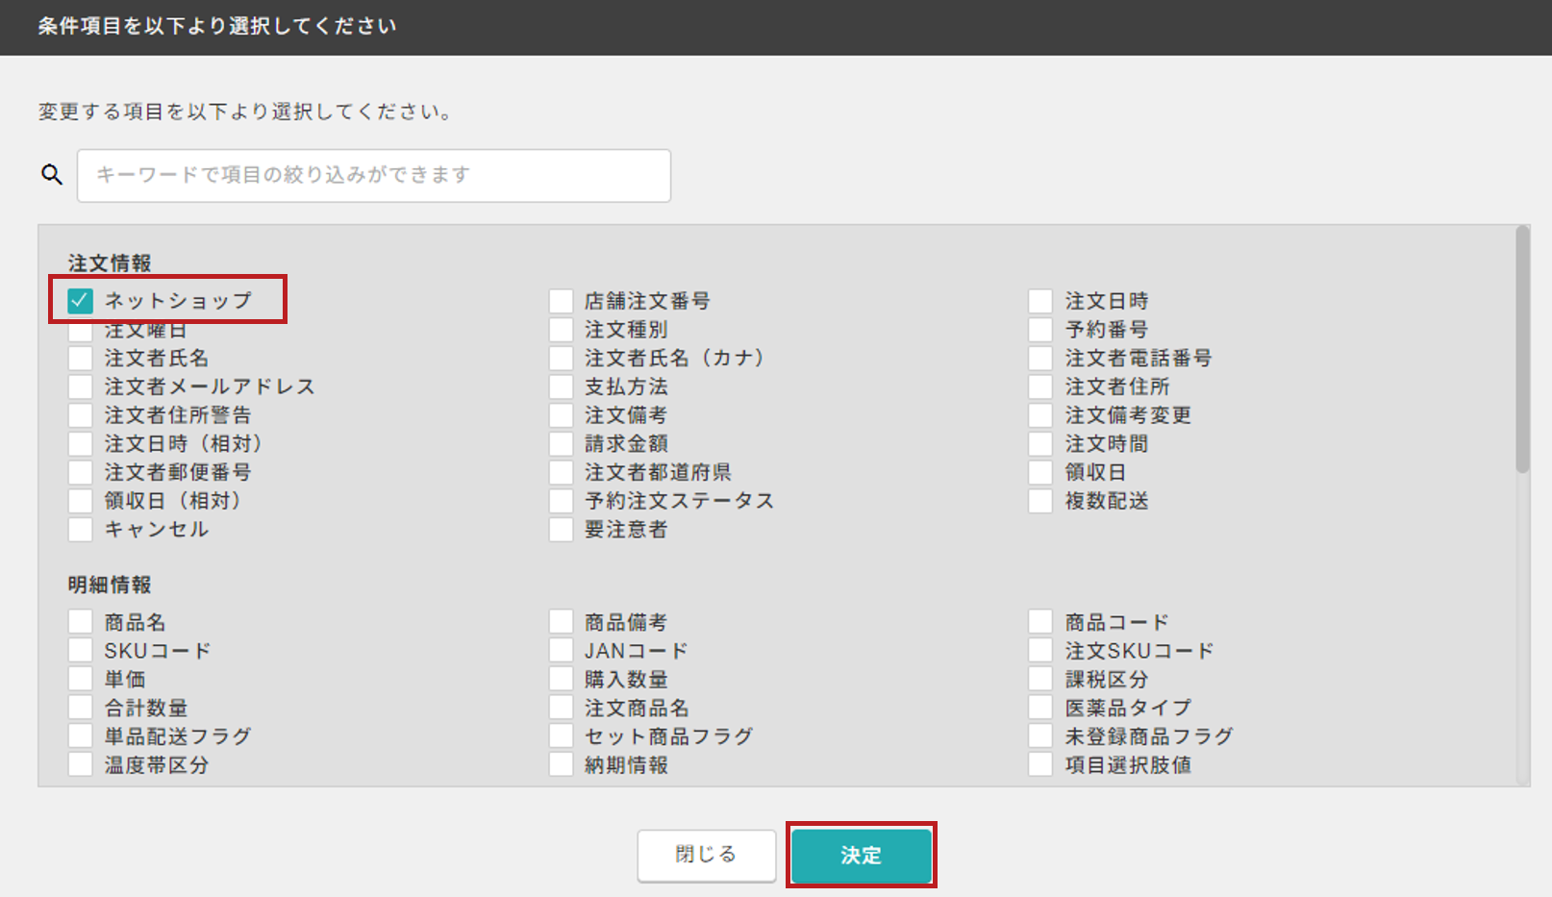Select the 注文者住所 checkbox

[x=1040, y=386]
